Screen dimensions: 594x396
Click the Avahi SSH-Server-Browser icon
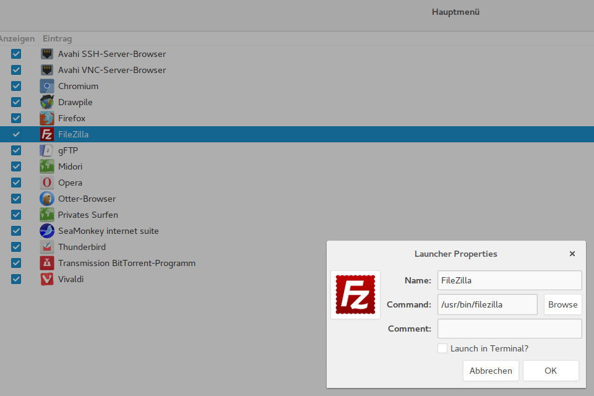pos(47,54)
